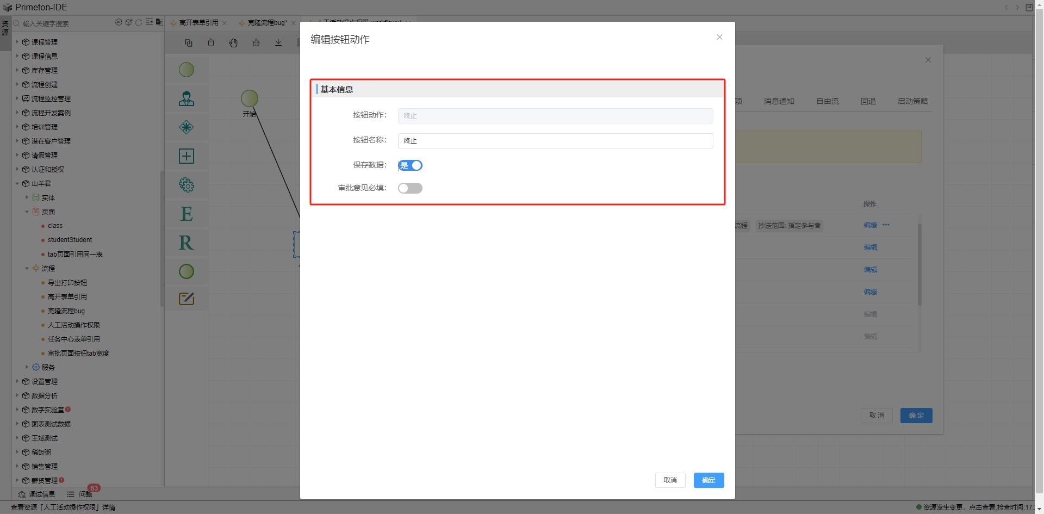Expand the 服务 folder in tree
The width and height of the screenshot is (1044, 514).
(27, 367)
